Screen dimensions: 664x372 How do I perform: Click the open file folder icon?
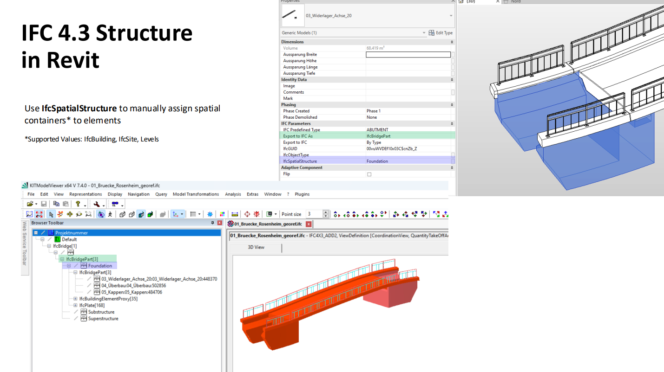(30, 204)
